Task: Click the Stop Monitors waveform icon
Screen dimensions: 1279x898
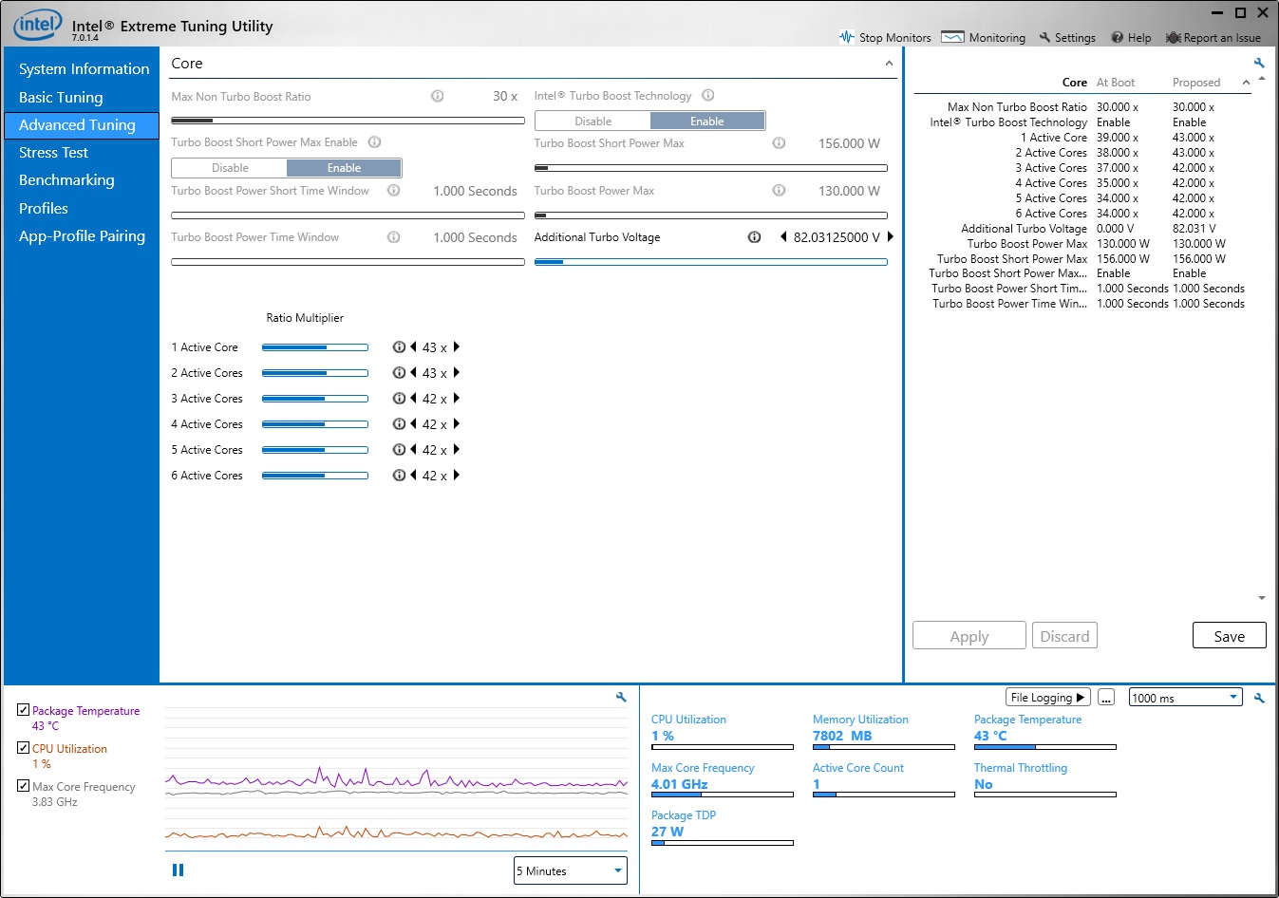Action: click(x=847, y=37)
